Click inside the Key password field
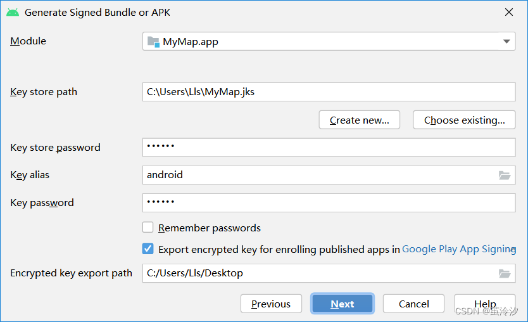The image size is (528, 322). coord(329,203)
